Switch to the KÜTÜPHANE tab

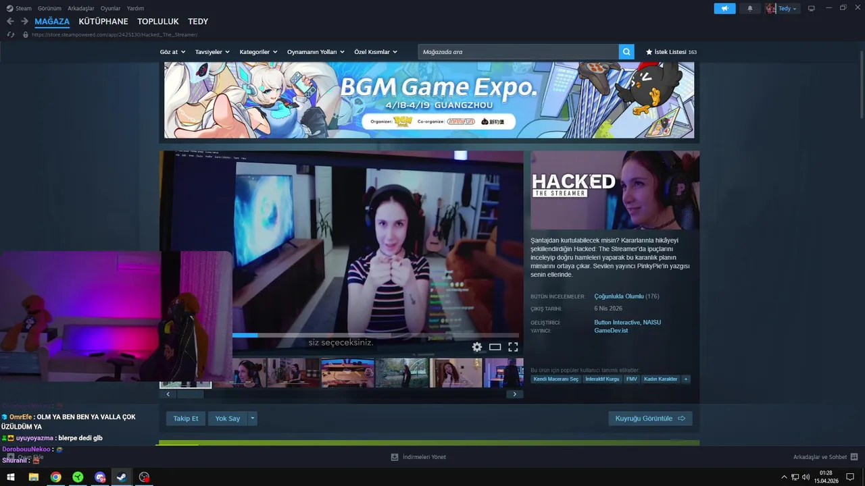(x=103, y=22)
